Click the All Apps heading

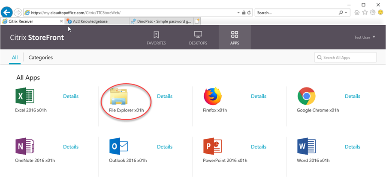28,78
